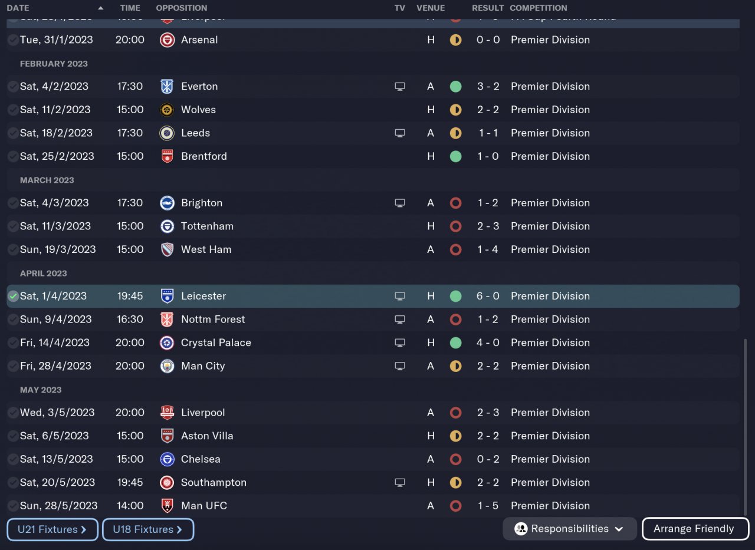755x550 pixels.
Task: Toggle the checkmark for Leicester fixture
Action: coord(13,296)
